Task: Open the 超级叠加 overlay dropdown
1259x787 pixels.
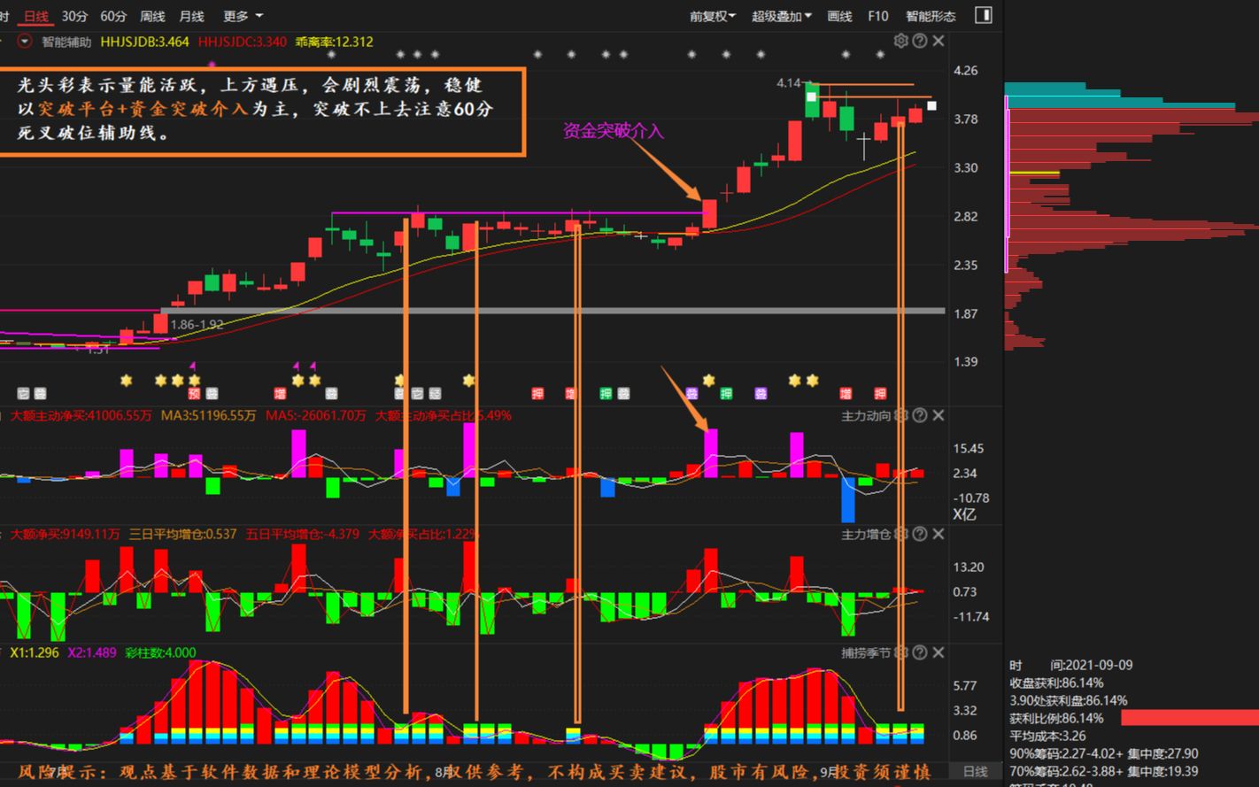Action: 782,16
